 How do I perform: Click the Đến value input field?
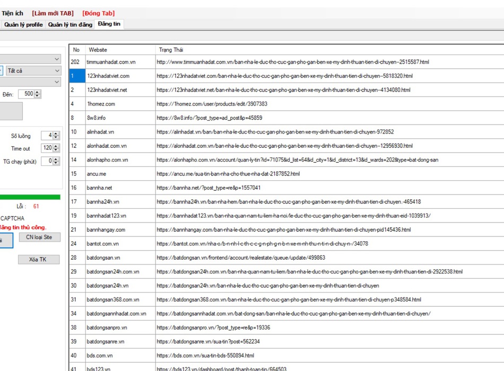tap(26, 94)
